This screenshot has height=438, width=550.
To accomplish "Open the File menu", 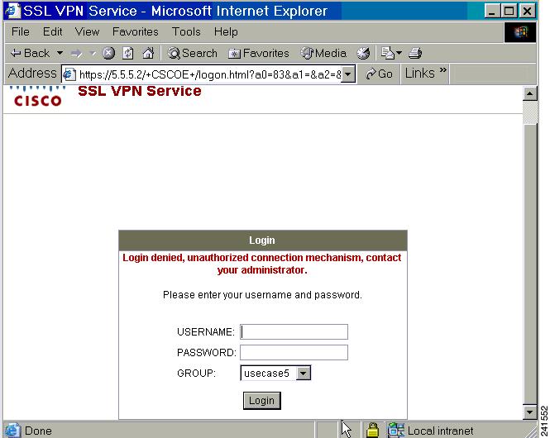I will tap(21, 32).
